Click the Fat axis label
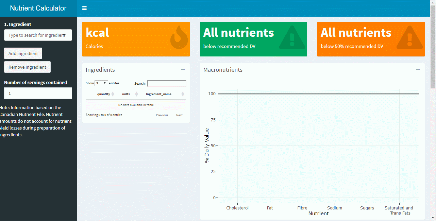The image size is (436, 221). 270,208
